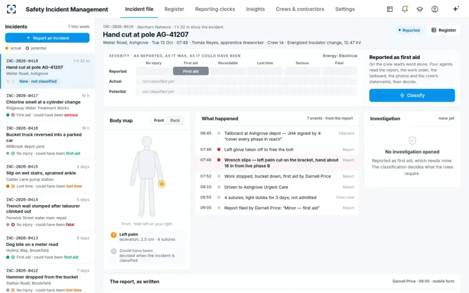Viewport: 469px width, 293px height.
Task: Click the numbered Left palm marker in the list
Action: [x=114, y=235]
